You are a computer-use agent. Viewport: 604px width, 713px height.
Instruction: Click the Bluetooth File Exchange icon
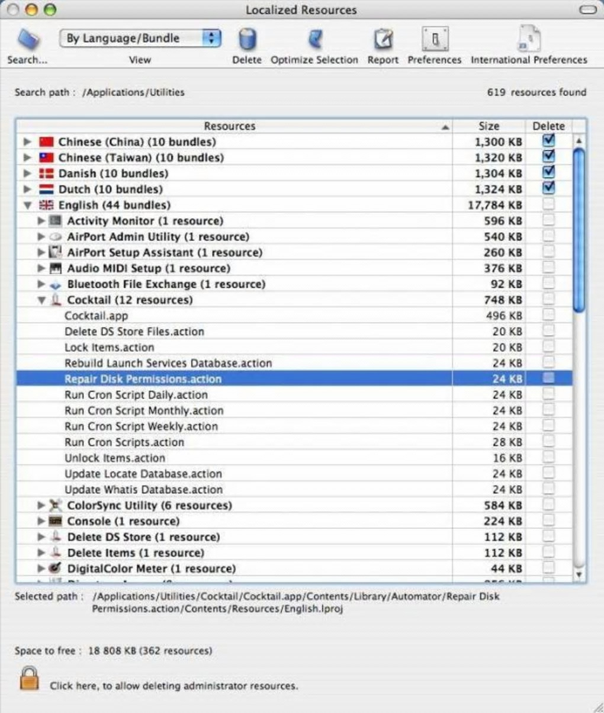(x=56, y=284)
